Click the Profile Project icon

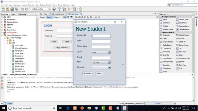80,9
